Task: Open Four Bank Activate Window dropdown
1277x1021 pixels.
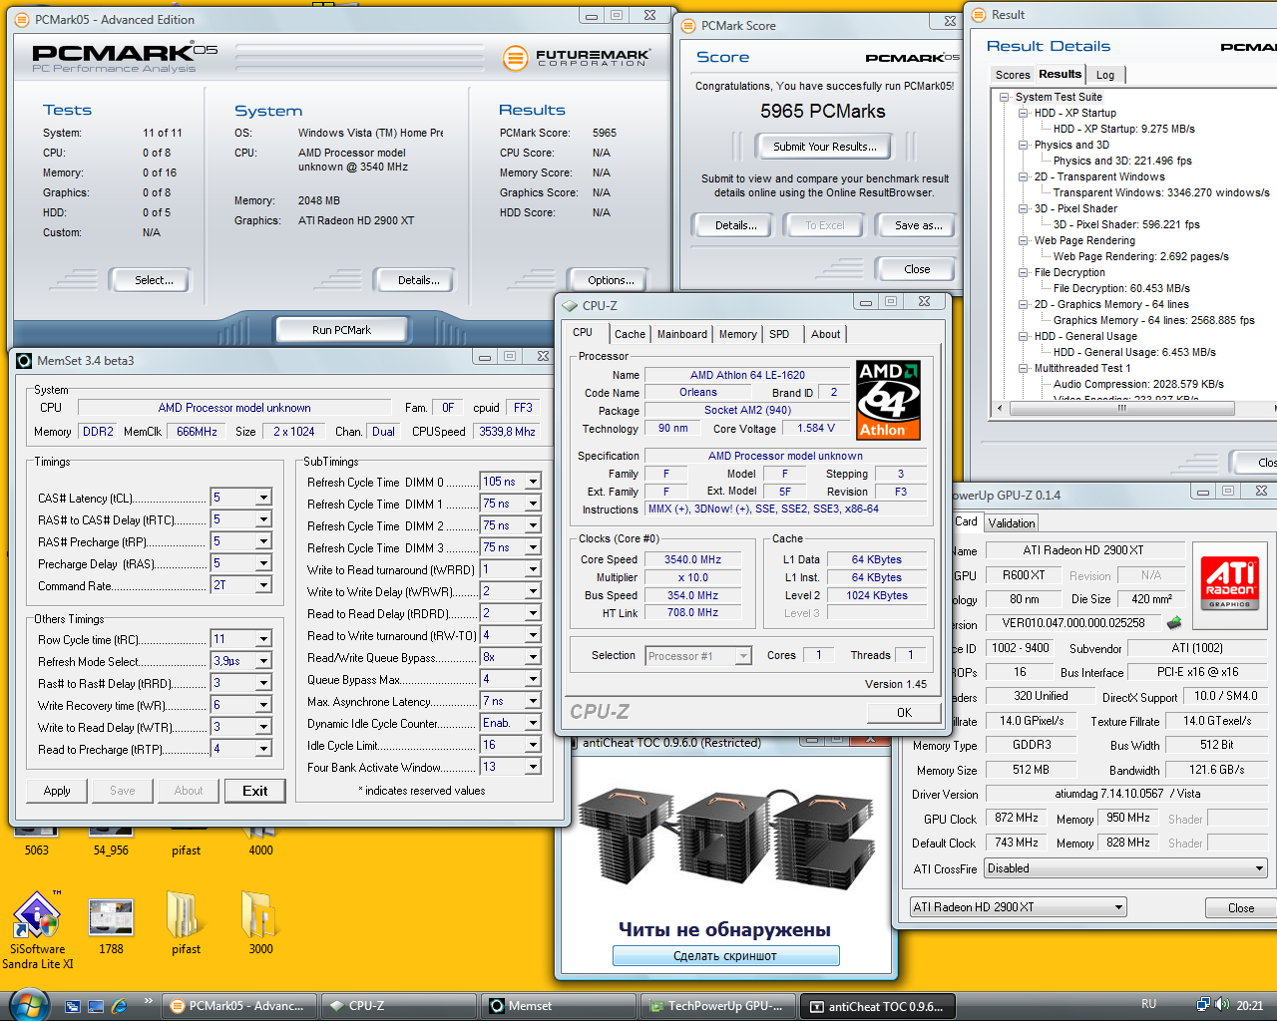Action: (533, 767)
